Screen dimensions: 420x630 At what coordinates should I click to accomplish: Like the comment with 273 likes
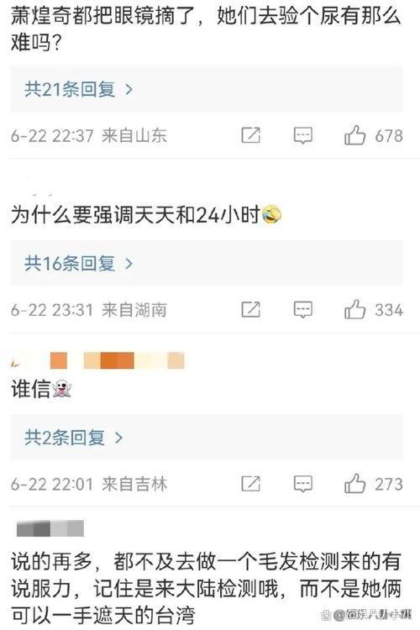[x=354, y=483]
